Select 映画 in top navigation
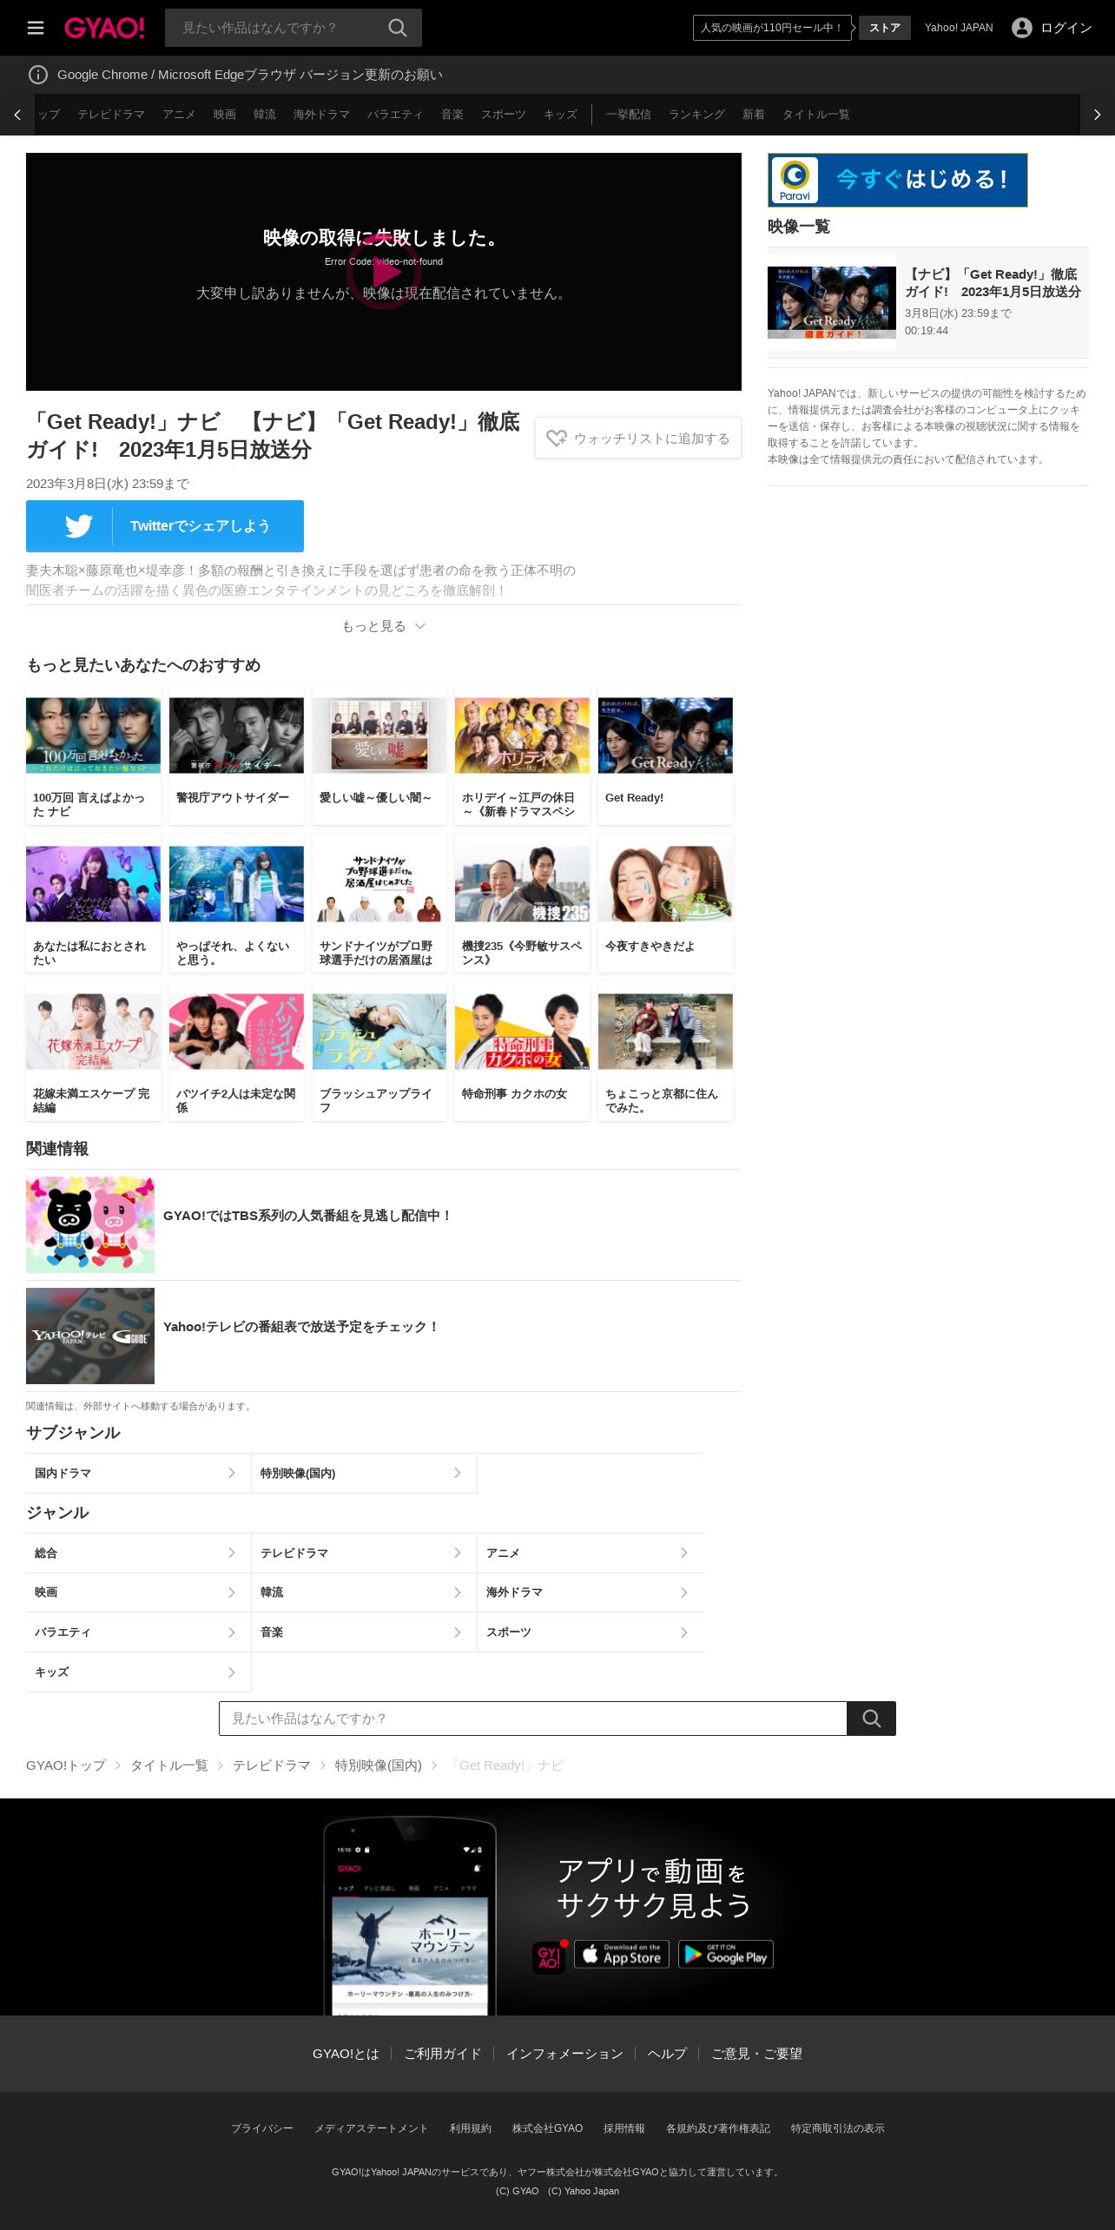This screenshot has width=1115, height=2230. [x=225, y=115]
